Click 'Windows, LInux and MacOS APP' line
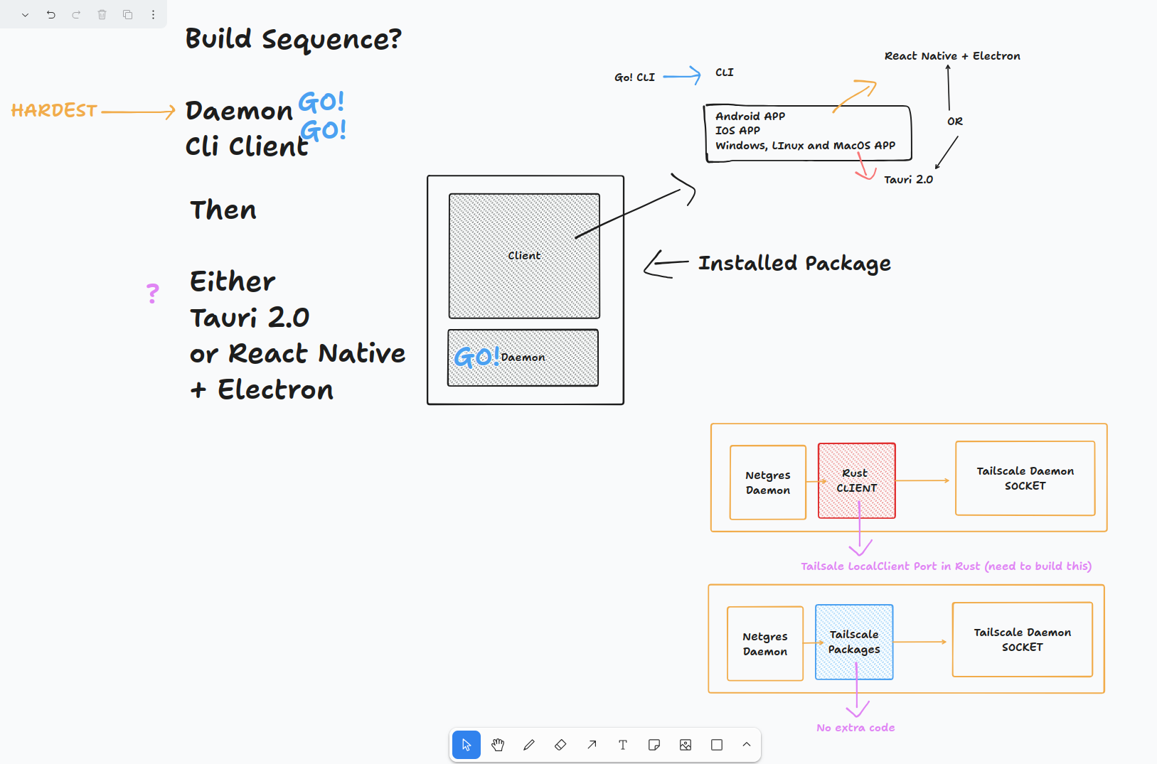This screenshot has width=1157, height=764. click(x=805, y=146)
